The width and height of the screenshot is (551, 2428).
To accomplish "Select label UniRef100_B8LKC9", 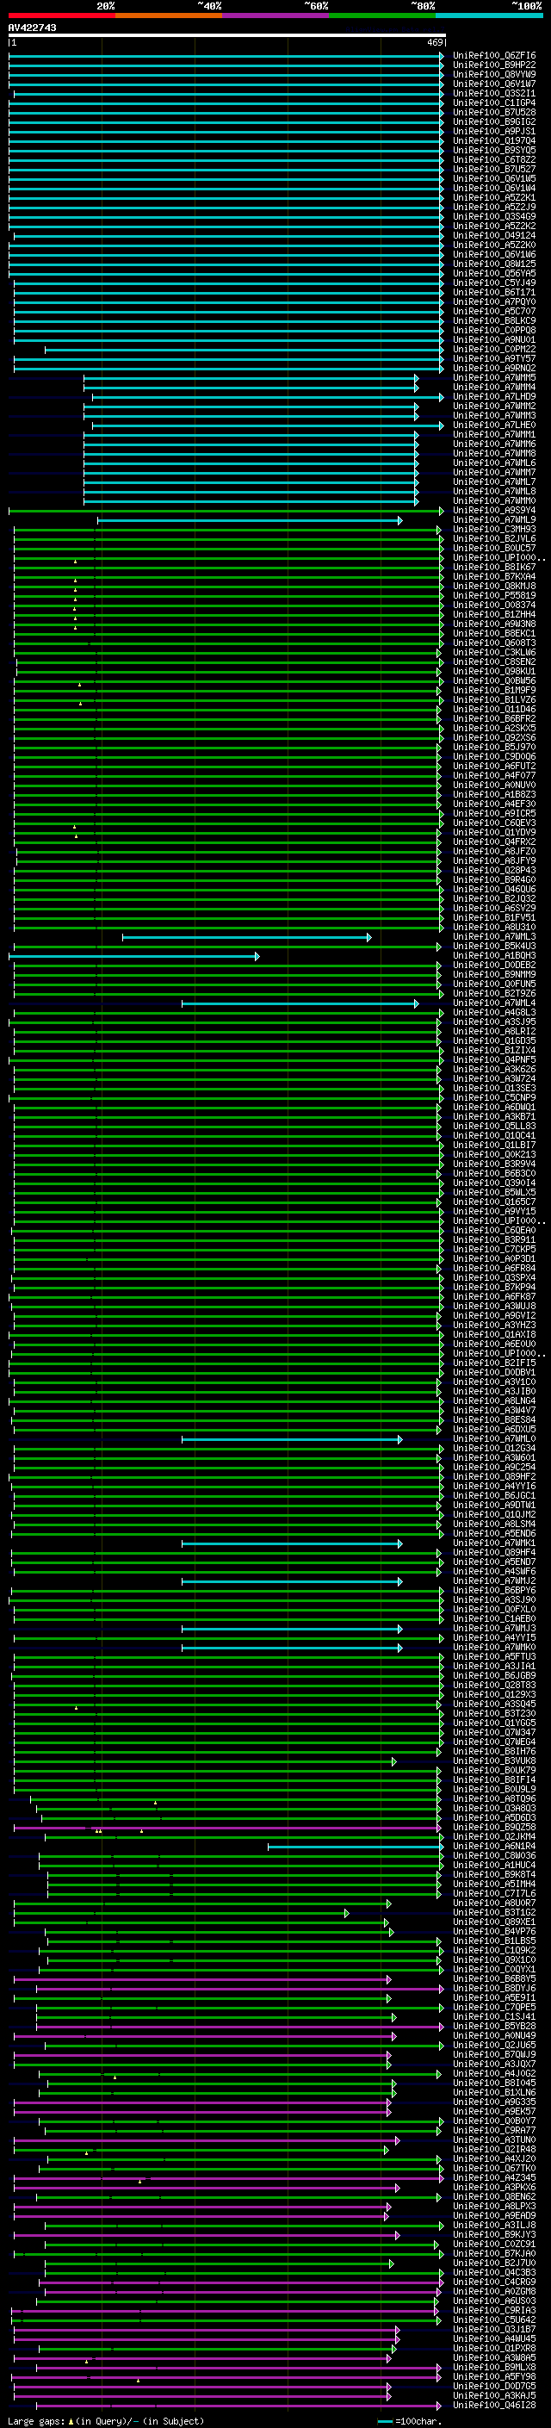I will 494,321.
